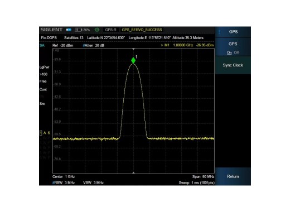Select the green diamond marker 1 on the trace
290x212 pixels.
tap(133, 60)
